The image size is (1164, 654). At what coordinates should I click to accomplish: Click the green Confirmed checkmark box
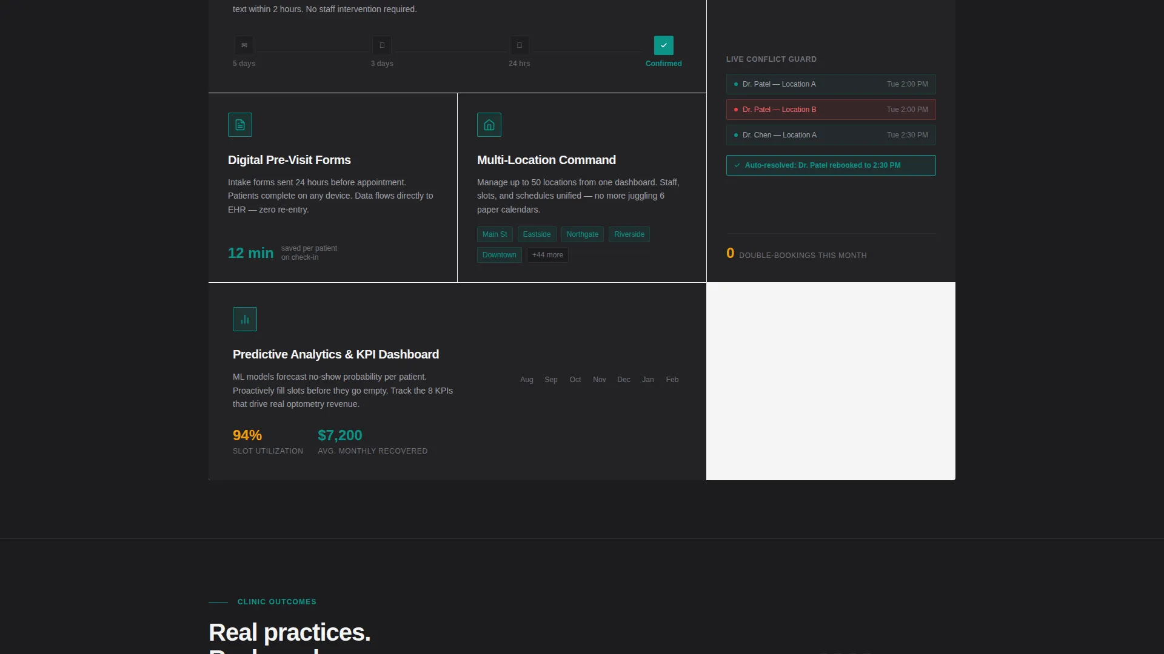(x=664, y=45)
